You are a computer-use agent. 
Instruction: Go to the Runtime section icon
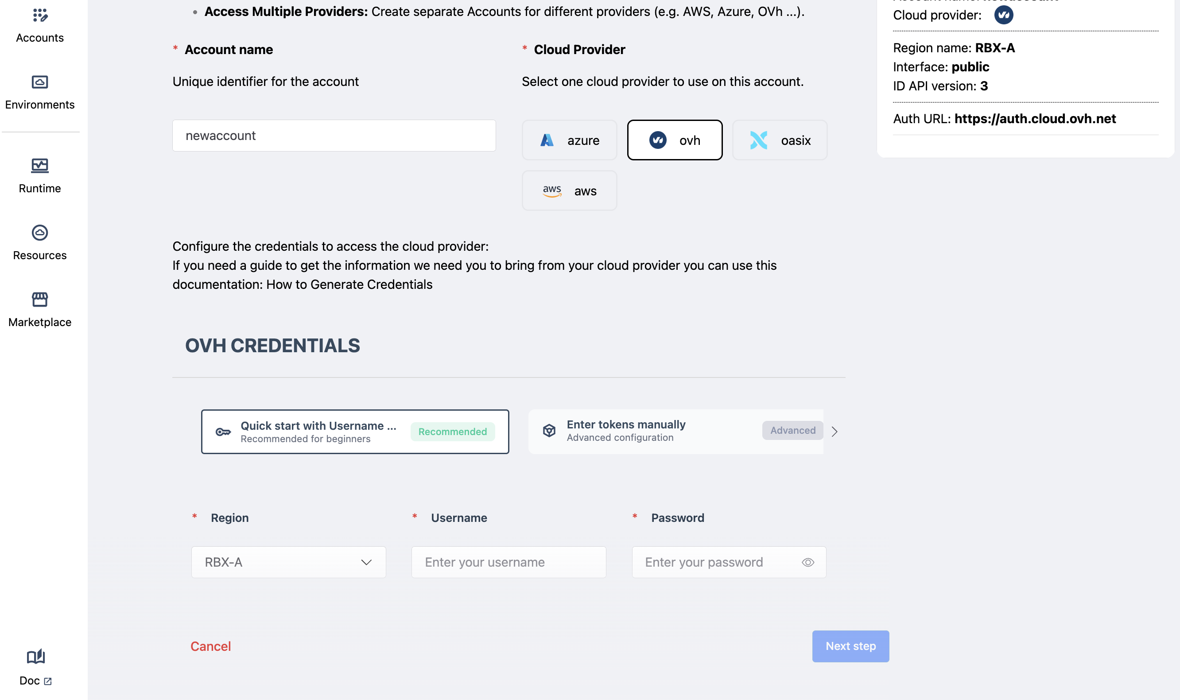coord(40,166)
